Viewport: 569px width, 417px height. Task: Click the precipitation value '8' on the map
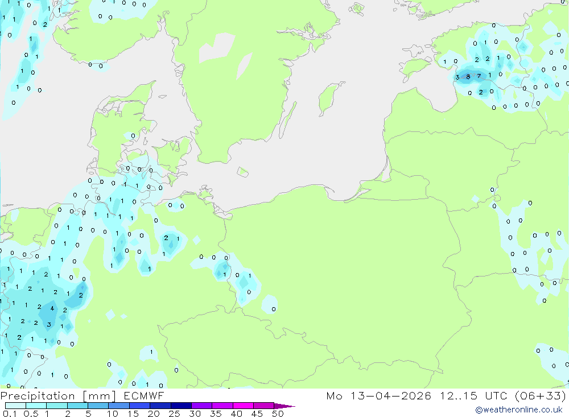coord(468,77)
